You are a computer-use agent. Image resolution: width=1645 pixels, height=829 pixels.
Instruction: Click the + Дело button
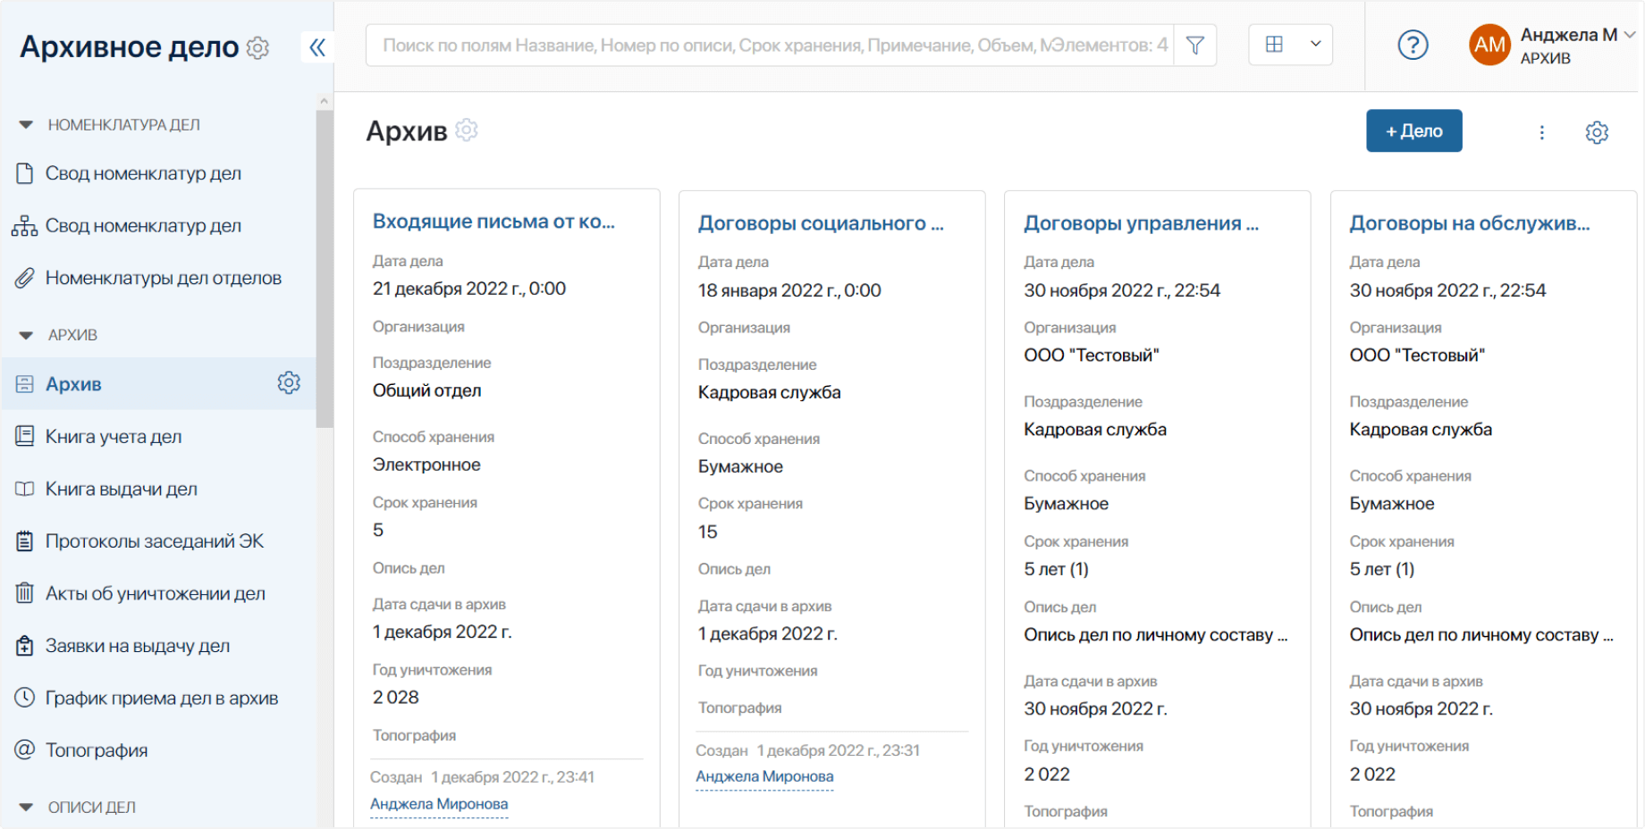click(x=1413, y=131)
